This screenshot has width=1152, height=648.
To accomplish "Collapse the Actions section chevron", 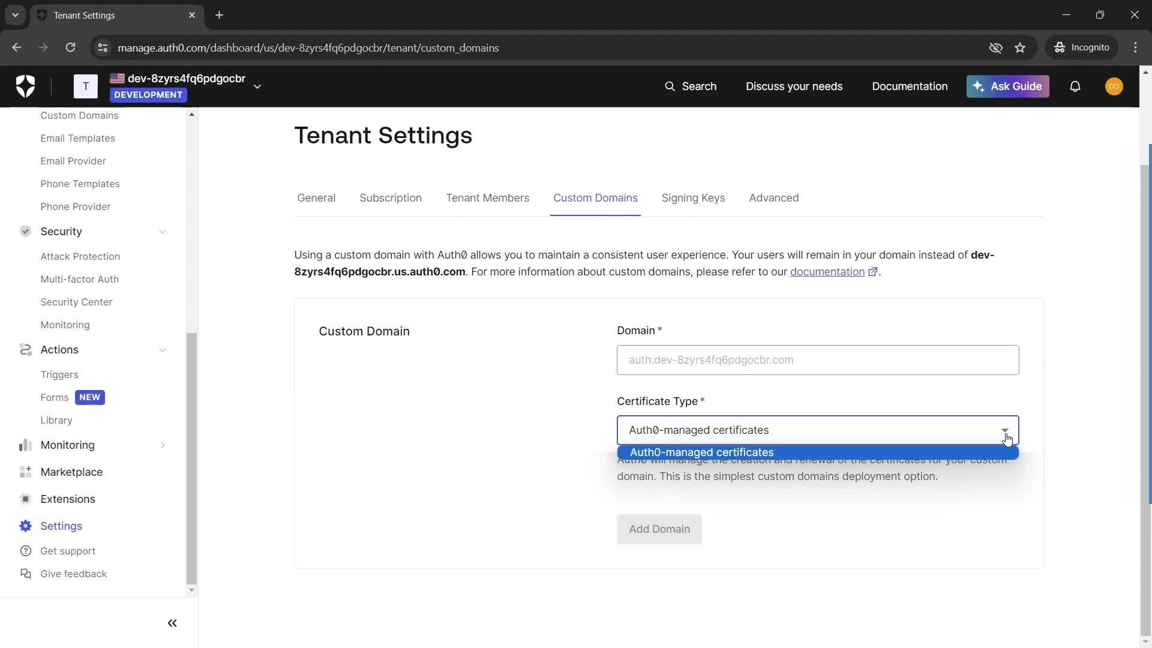I will click(x=162, y=350).
